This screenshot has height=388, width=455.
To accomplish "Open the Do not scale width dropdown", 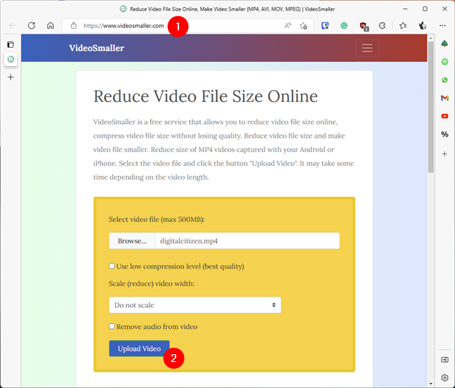I will point(195,305).
